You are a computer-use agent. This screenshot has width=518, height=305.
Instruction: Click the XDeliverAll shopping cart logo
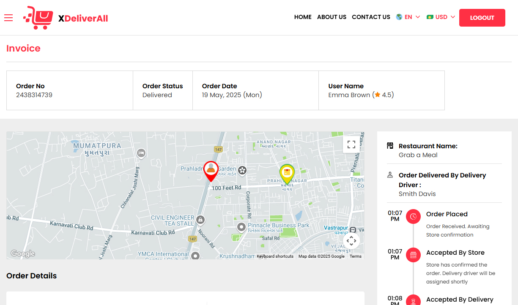38,18
